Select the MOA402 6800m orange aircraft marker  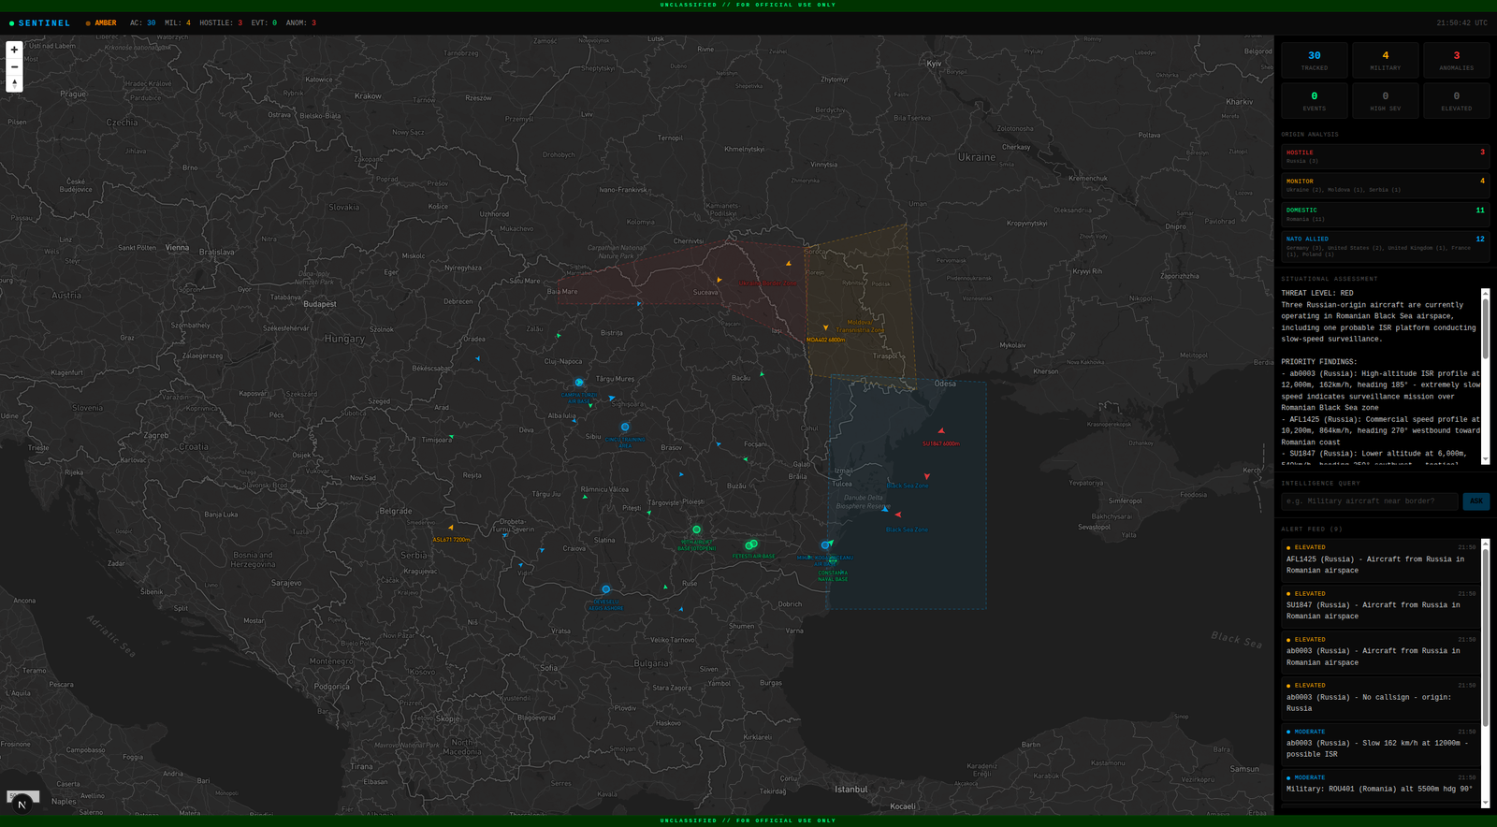[x=825, y=327]
